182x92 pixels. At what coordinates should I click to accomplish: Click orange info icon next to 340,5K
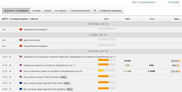pyautogui.click(x=179, y=61)
